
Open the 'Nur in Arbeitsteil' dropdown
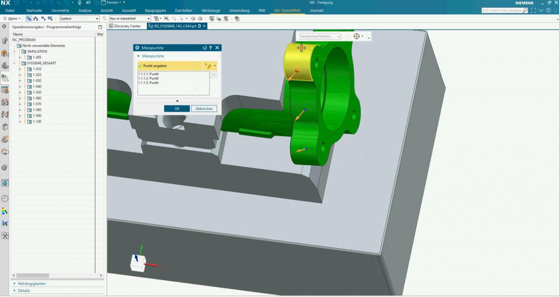[148, 18]
